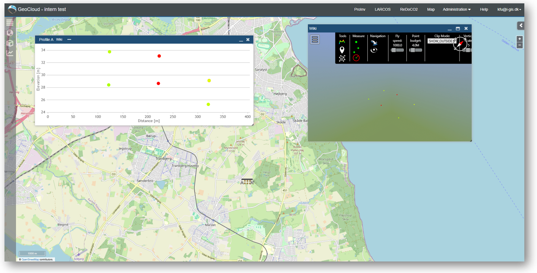Pick the two-point distance measure tool

click(356, 50)
